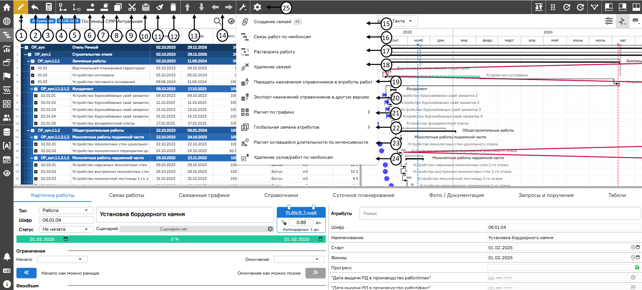Click the copy icon in the top toolbar
This screenshot has width=642, height=290.
118,7
